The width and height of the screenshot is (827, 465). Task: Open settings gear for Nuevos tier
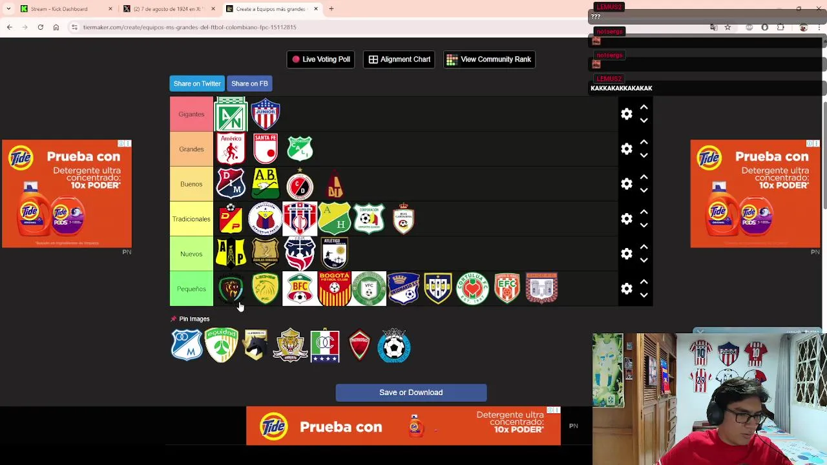[x=627, y=254]
